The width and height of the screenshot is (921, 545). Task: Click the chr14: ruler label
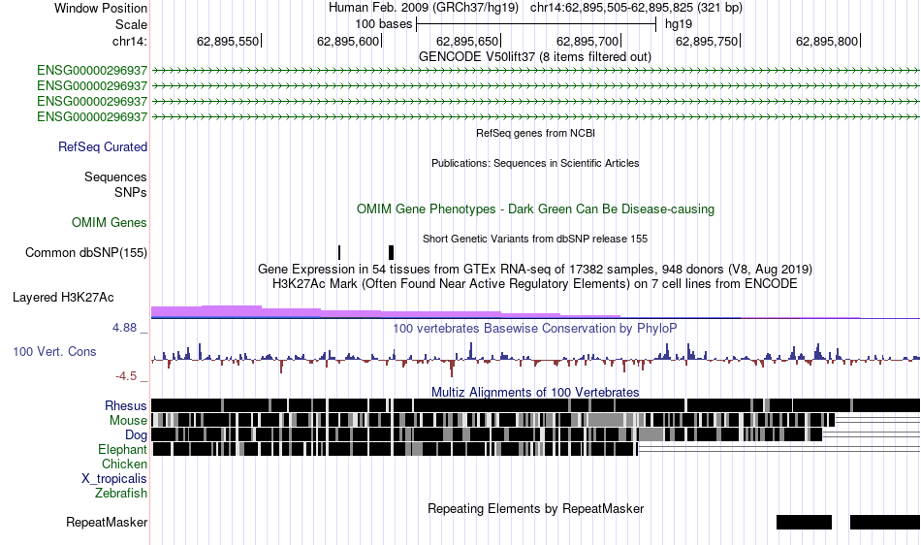coord(129,41)
